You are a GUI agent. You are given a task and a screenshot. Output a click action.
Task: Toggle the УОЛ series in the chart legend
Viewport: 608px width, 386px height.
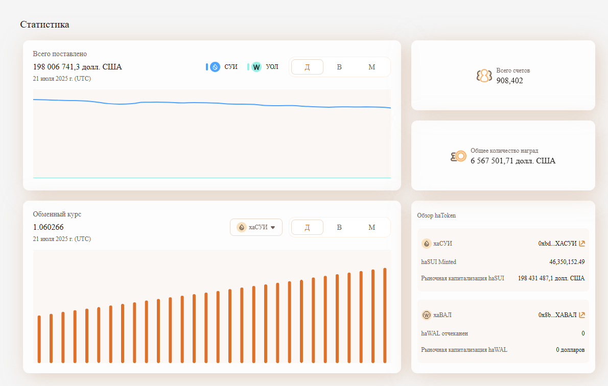coord(263,67)
